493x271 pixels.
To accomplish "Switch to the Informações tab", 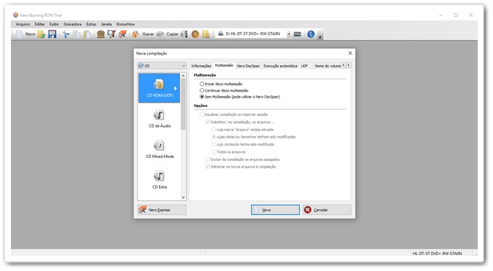I will pos(201,66).
